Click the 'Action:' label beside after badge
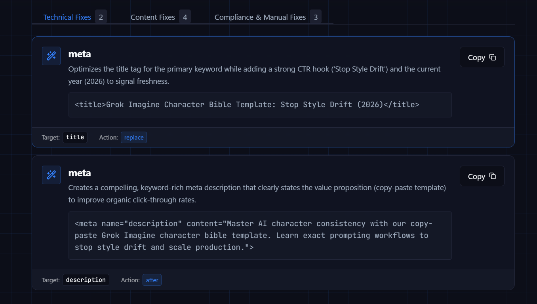Viewport: 537px width, 304px height. coord(130,280)
